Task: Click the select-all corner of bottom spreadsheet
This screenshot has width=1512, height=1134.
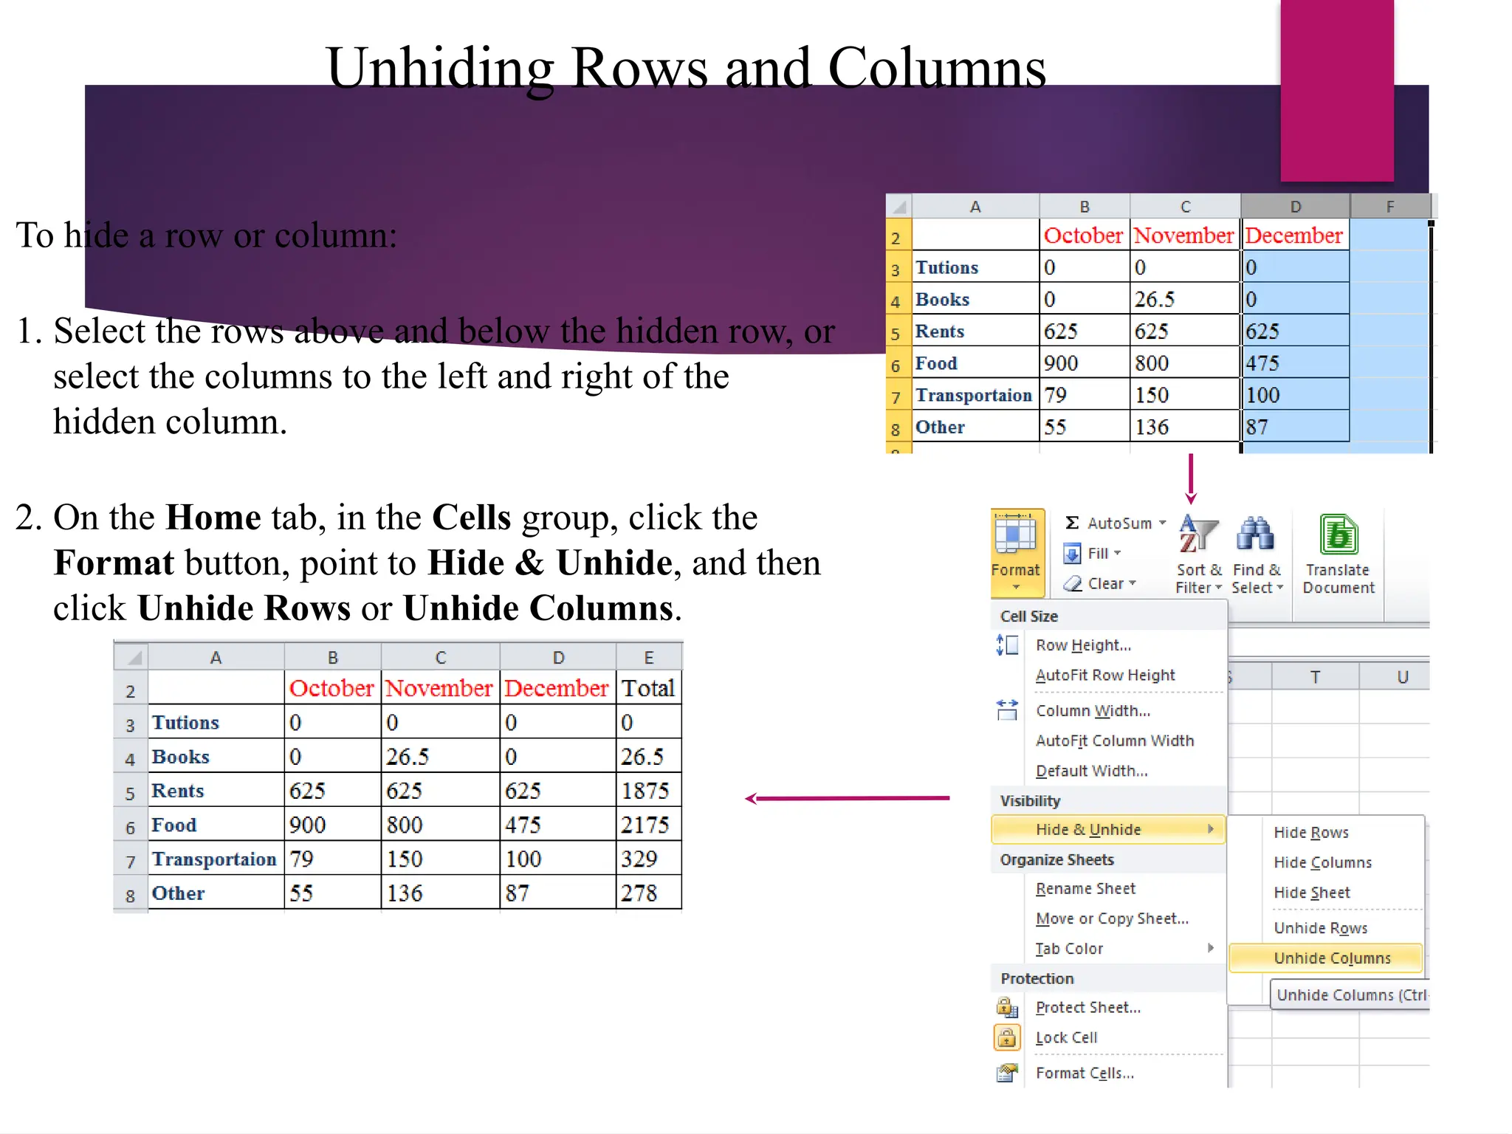Action: point(131,657)
